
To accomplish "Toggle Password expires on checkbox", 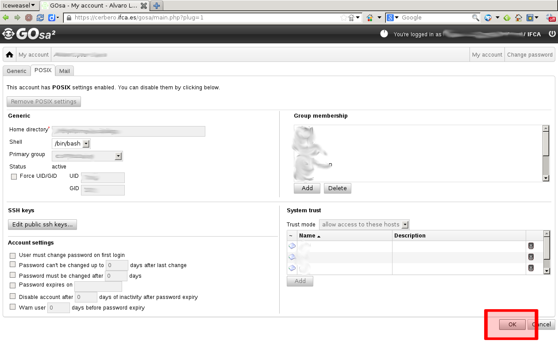I will (13, 285).
